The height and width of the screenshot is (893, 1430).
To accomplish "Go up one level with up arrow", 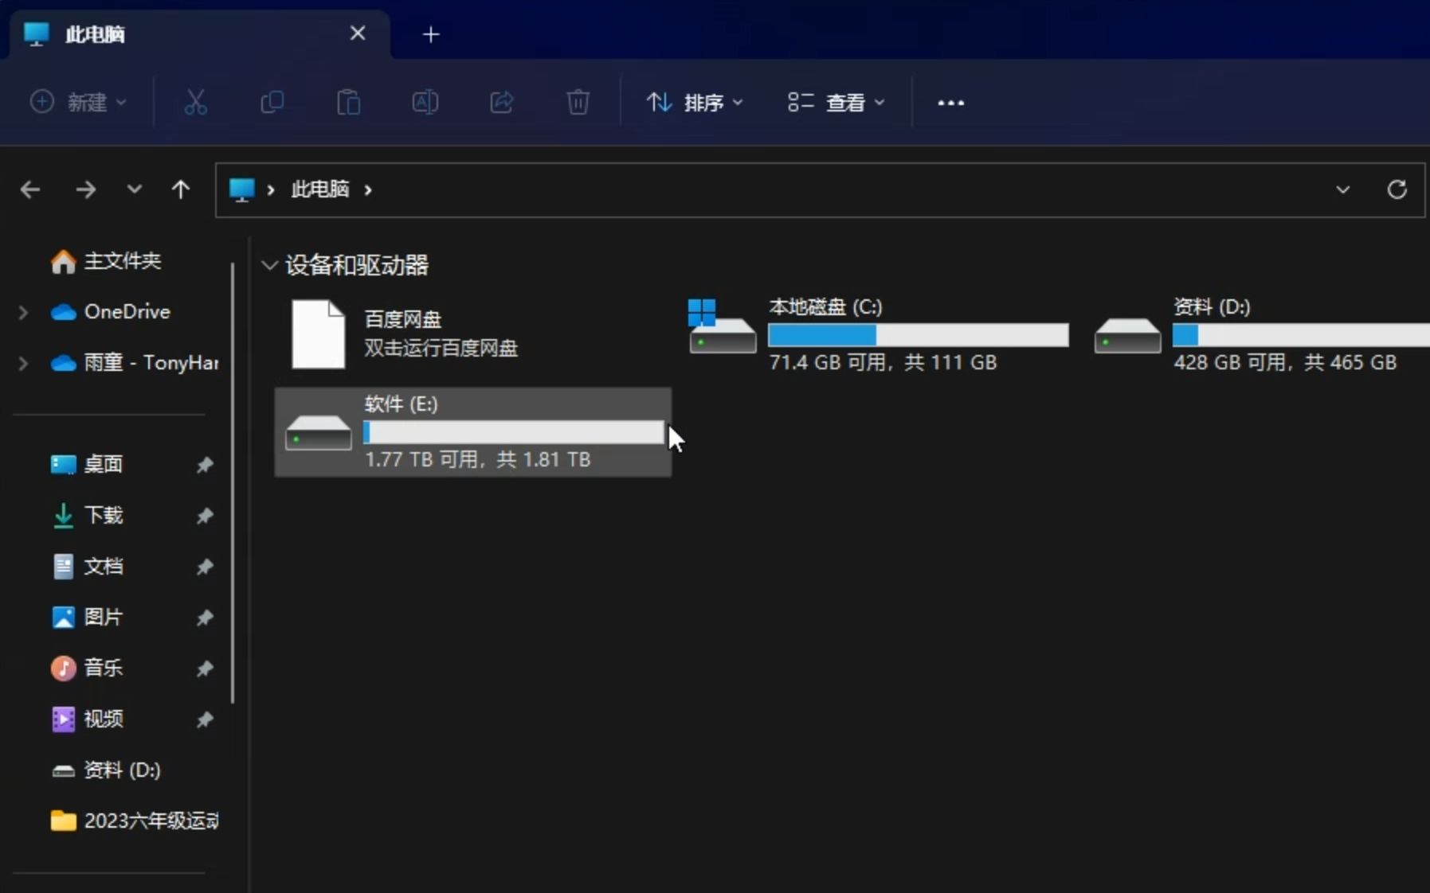I will point(181,189).
